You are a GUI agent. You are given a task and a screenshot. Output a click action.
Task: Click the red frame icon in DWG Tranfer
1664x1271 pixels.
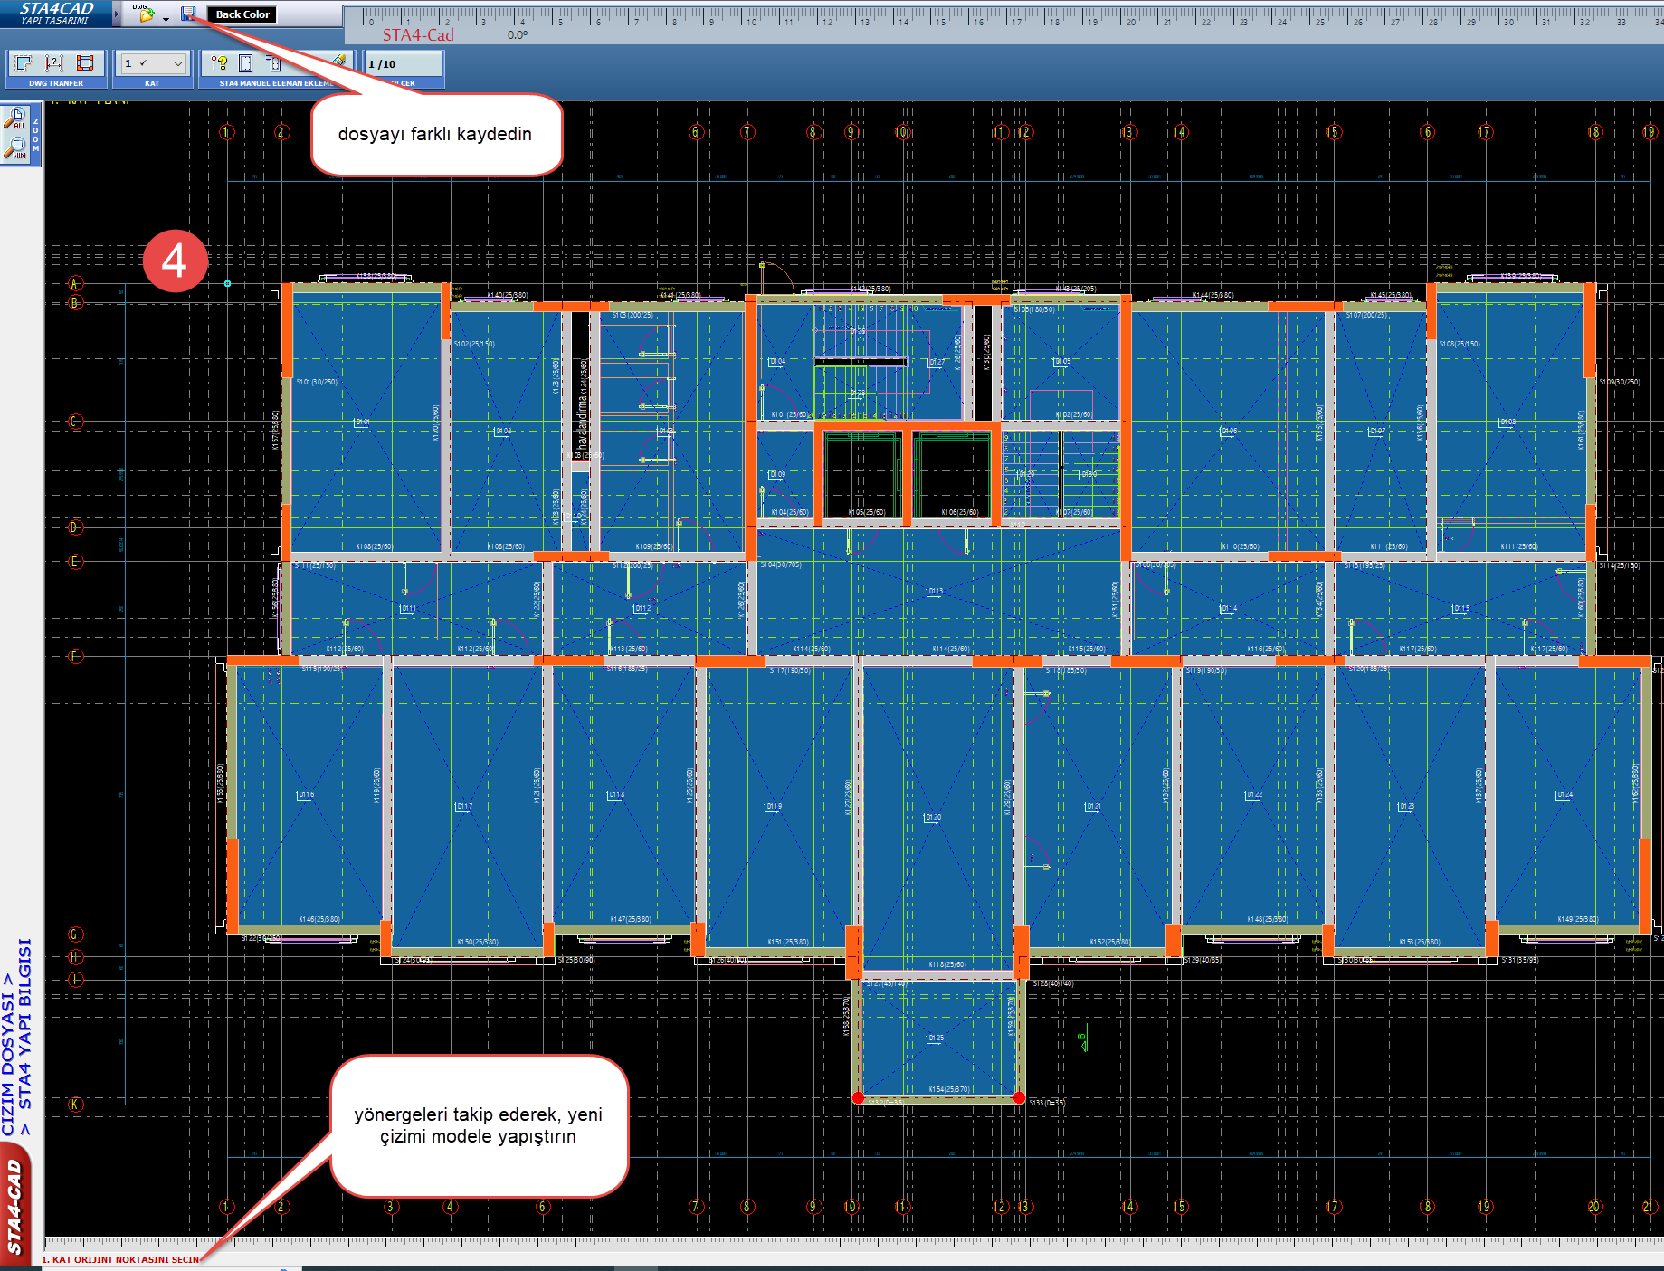coord(85,63)
